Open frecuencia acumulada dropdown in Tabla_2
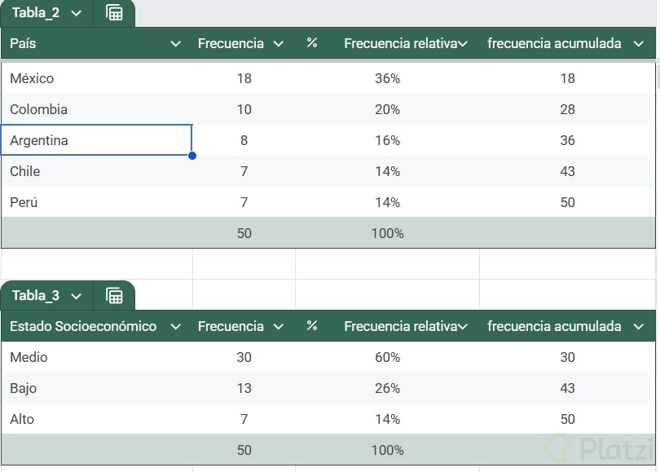The width and height of the screenshot is (660, 472). (639, 44)
